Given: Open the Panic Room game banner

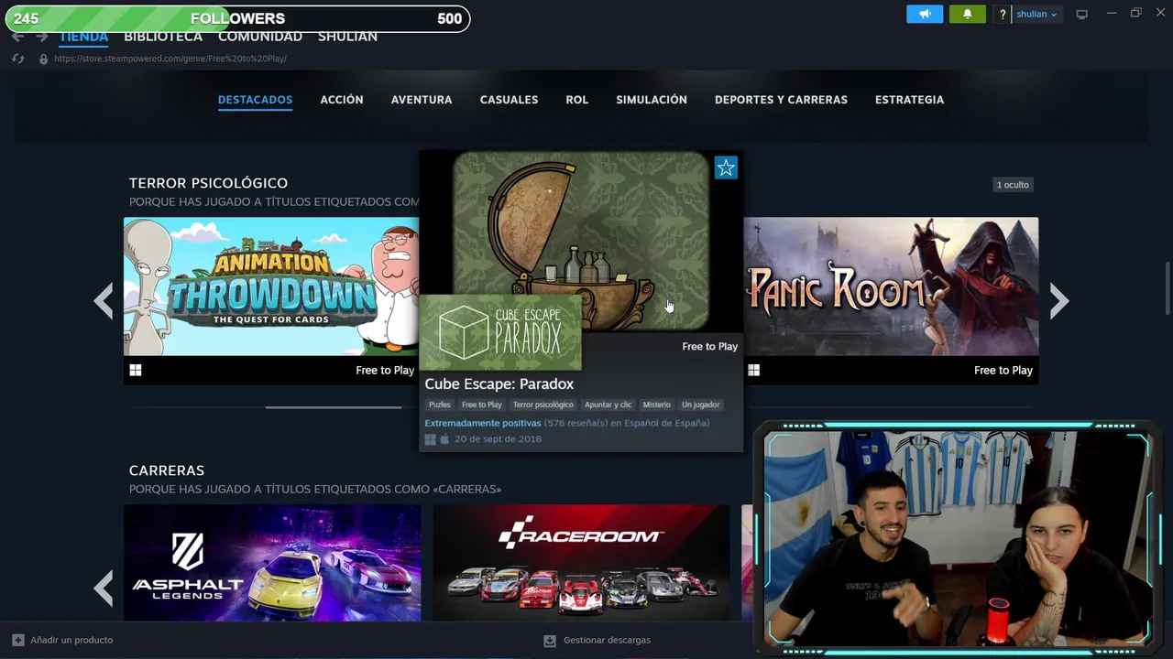Looking at the screenshot, I should point(891,286).
